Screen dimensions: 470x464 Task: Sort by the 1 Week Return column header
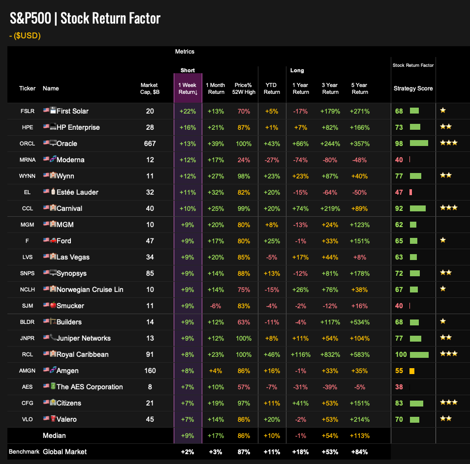(x=188, y=88)
